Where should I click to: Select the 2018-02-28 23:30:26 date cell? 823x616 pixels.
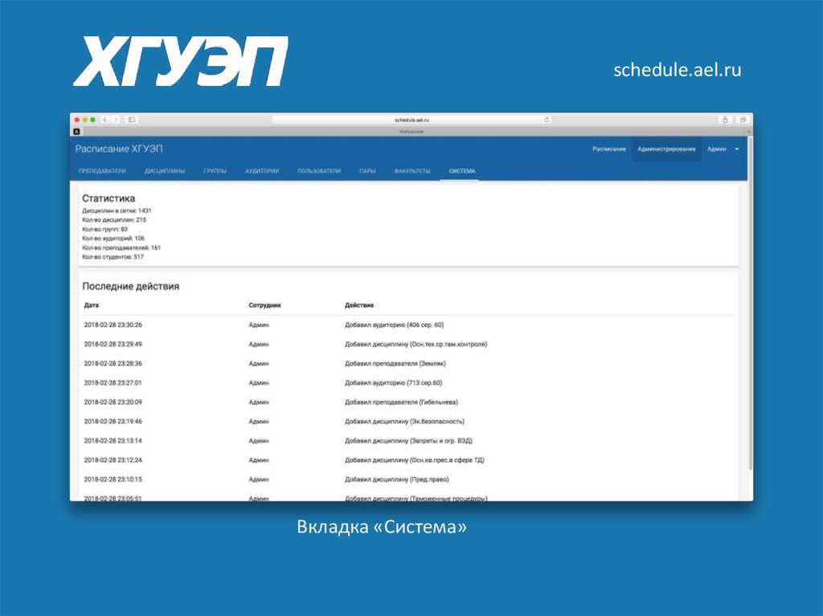[113, 324]
